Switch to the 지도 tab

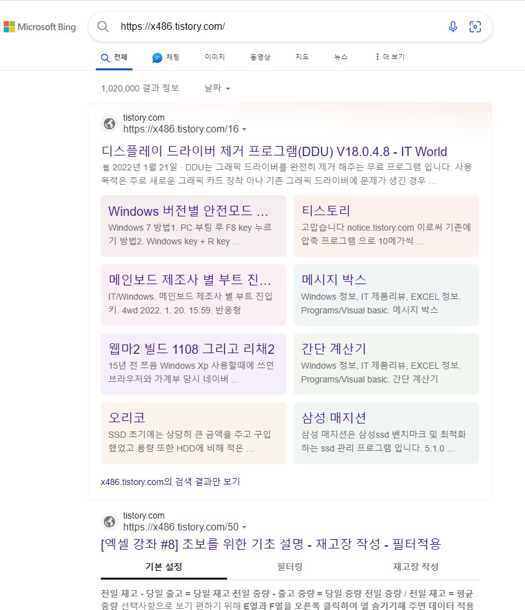tap(302, 57)
